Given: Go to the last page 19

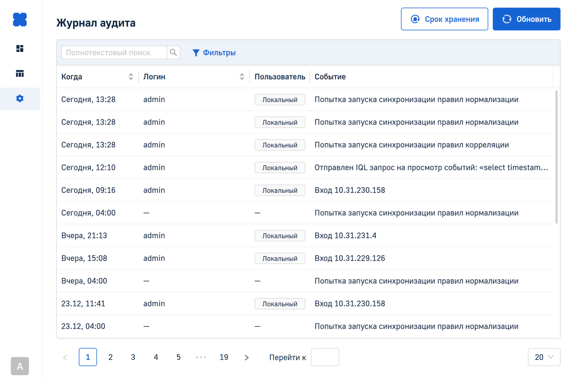Looking at the screenshot, I should 224,357.
